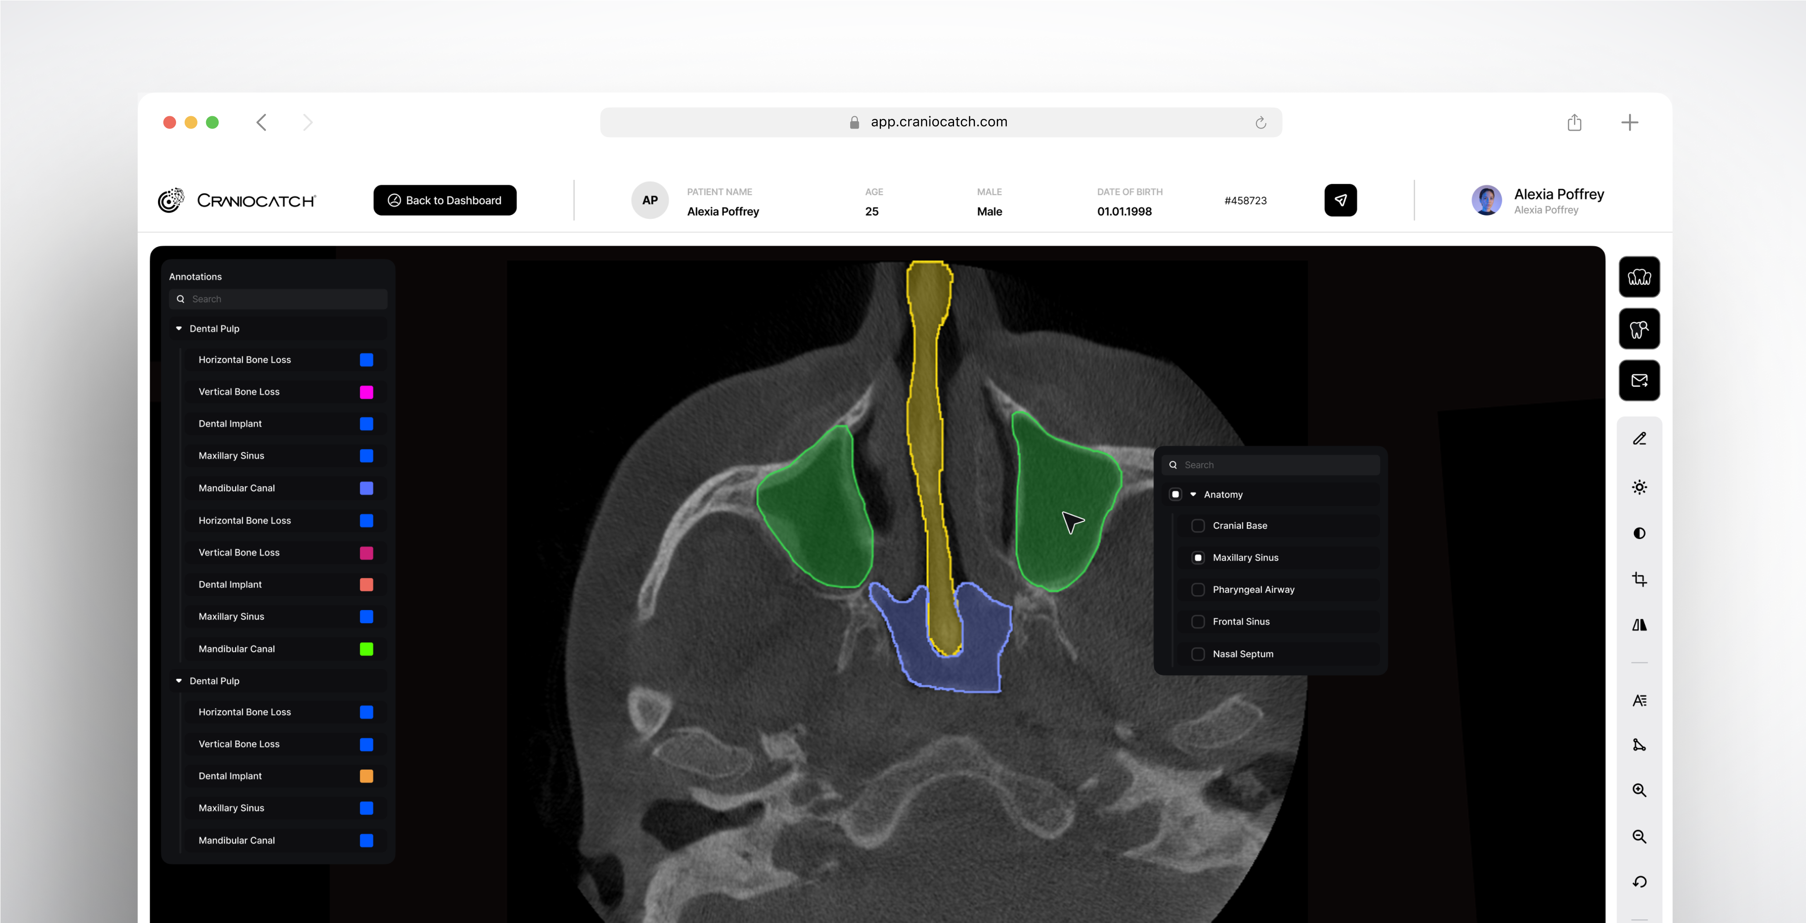The image size is (1806, 923).
Task: Click the zoom out magnifier
Action: pos(1639,836)
